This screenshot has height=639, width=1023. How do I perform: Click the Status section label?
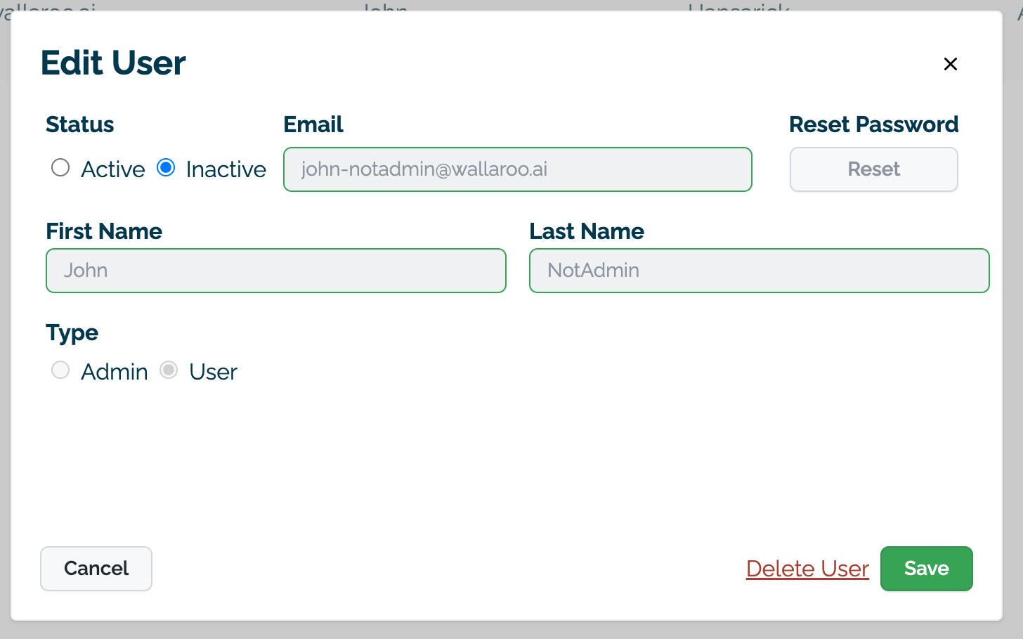(x=80, y=124)
